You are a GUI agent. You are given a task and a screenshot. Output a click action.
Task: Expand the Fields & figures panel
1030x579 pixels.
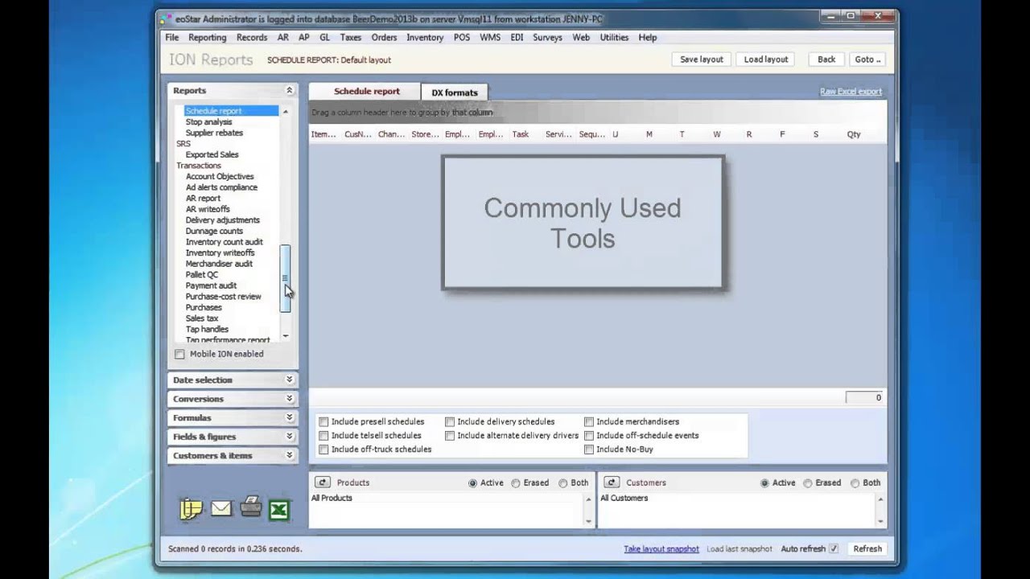(x=289, y=437)
